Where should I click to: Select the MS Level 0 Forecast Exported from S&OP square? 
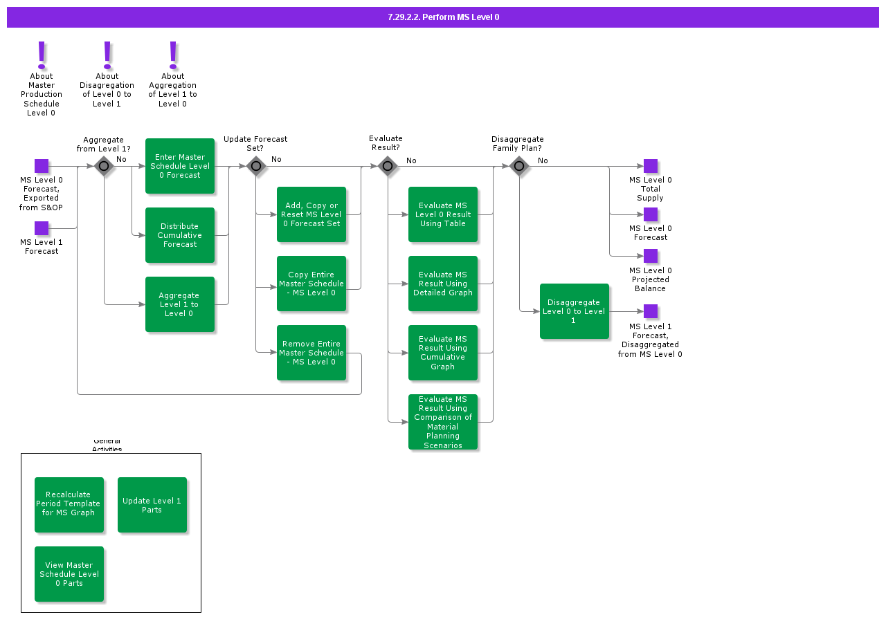[x=42, y=166]
